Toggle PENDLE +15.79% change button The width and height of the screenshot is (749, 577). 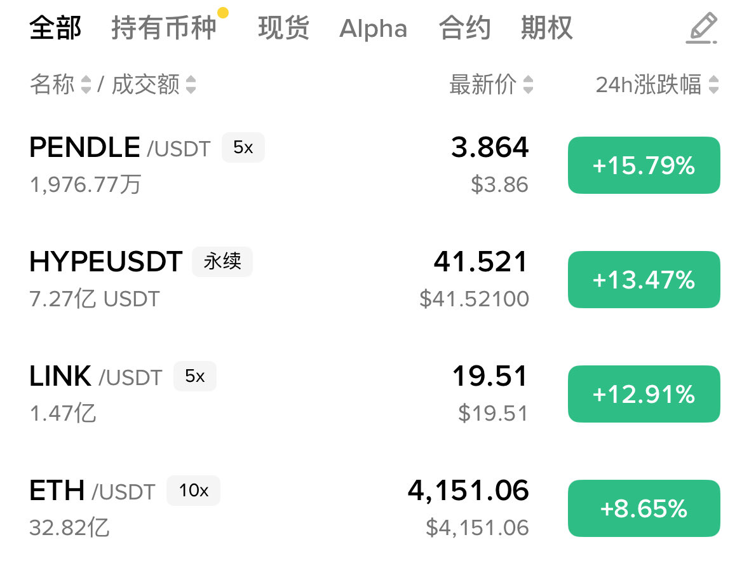(644, 165)
